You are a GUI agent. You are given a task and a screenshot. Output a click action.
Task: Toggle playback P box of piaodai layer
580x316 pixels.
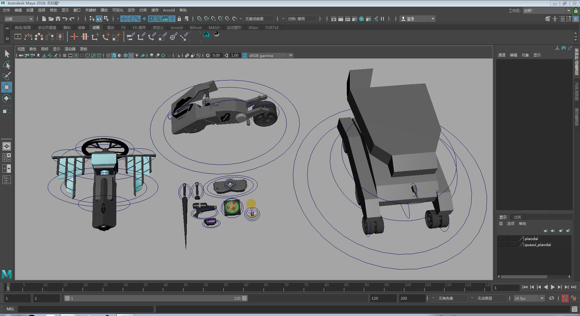point(508,239)
